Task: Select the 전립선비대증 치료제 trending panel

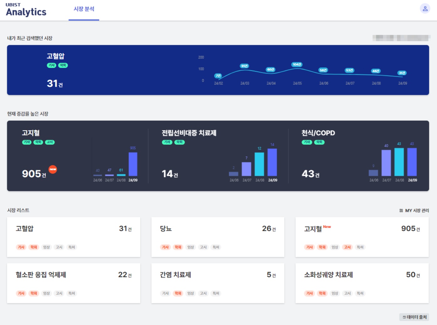Action: 218,156
